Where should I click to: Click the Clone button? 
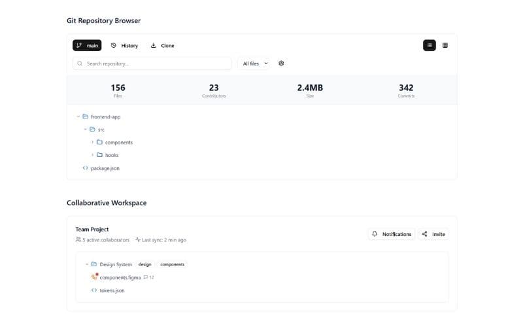click(162, 45)
